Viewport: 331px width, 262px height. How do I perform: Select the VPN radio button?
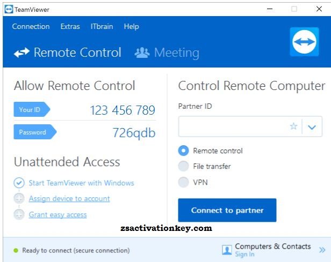point(183,182)
